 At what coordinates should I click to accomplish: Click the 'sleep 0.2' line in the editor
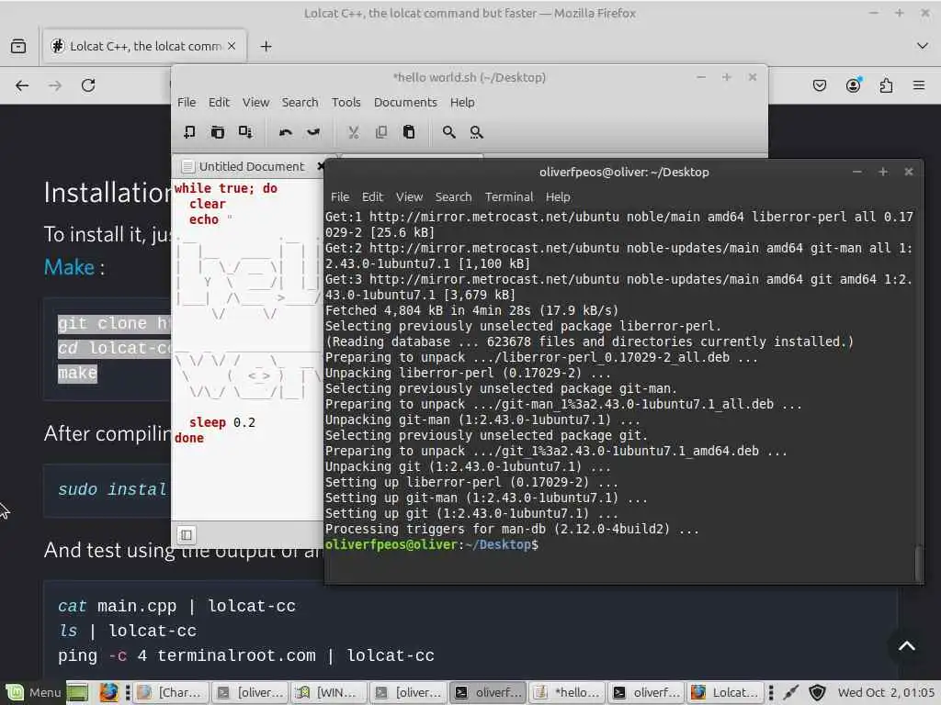[x=222, y=422]
